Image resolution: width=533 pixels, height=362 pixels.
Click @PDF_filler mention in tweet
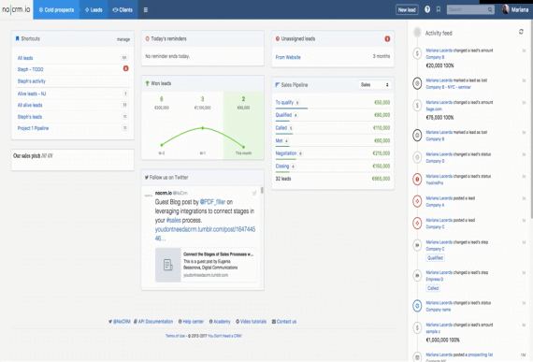click(x=212, y=202)
